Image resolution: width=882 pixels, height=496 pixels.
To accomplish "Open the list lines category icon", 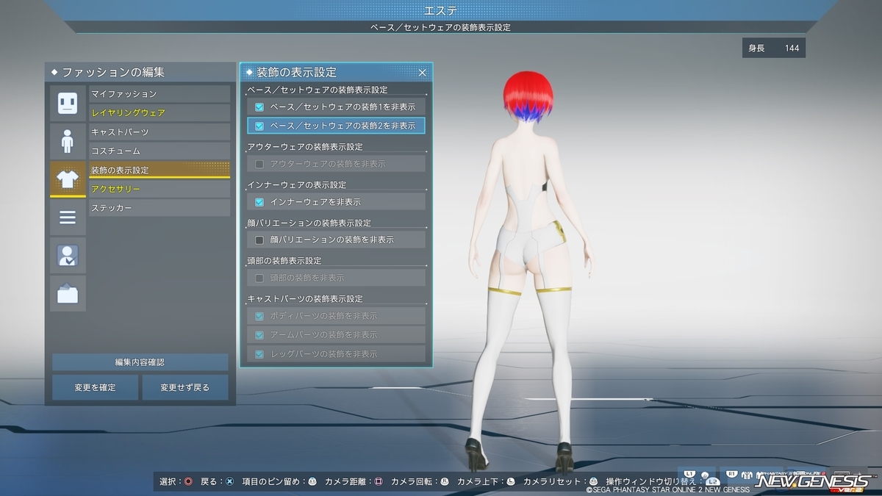I will 68,218.
